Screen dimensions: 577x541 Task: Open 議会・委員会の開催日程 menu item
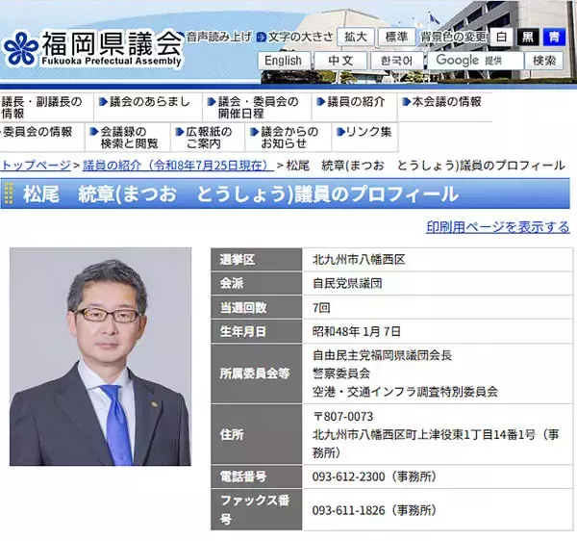click(x=258, y=107)
